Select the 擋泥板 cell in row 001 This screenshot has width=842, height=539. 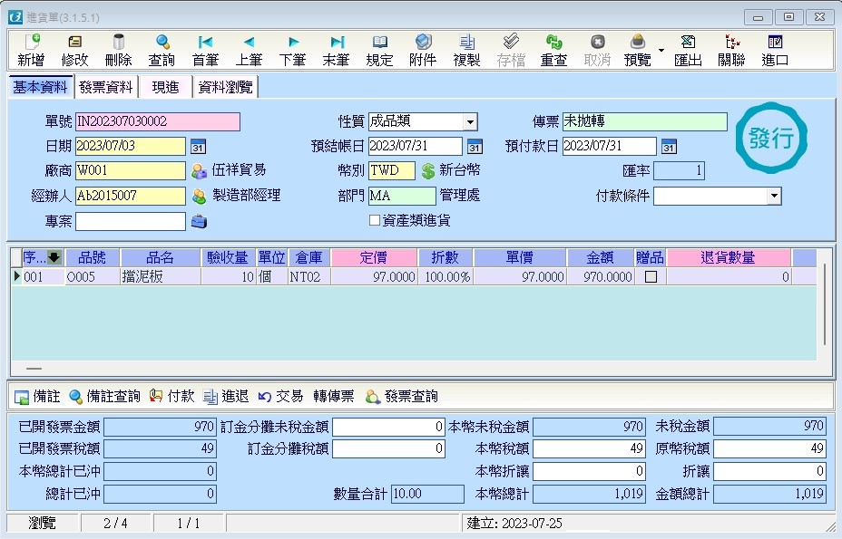coord(160,276)
